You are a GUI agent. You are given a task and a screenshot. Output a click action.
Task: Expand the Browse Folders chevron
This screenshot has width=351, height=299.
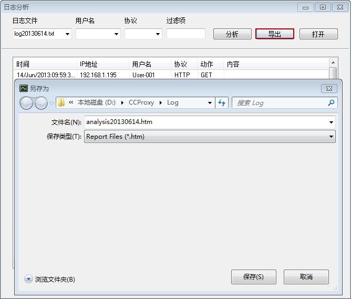28,279
